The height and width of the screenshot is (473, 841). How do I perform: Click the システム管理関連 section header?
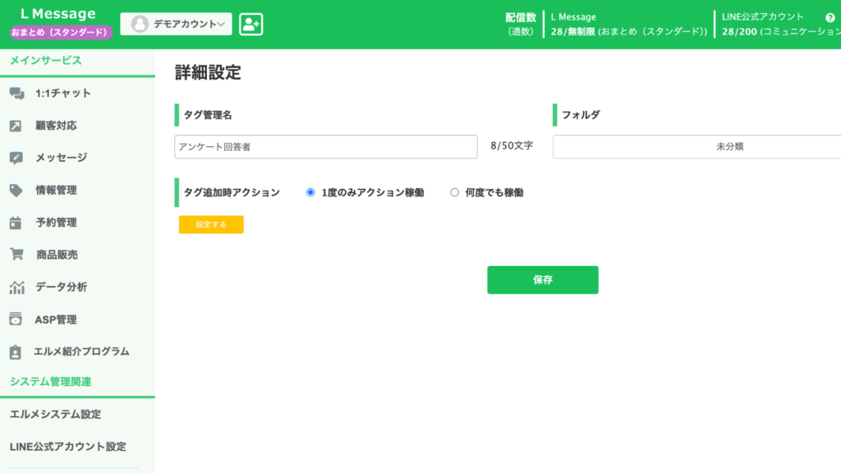(x=50, y=382)
